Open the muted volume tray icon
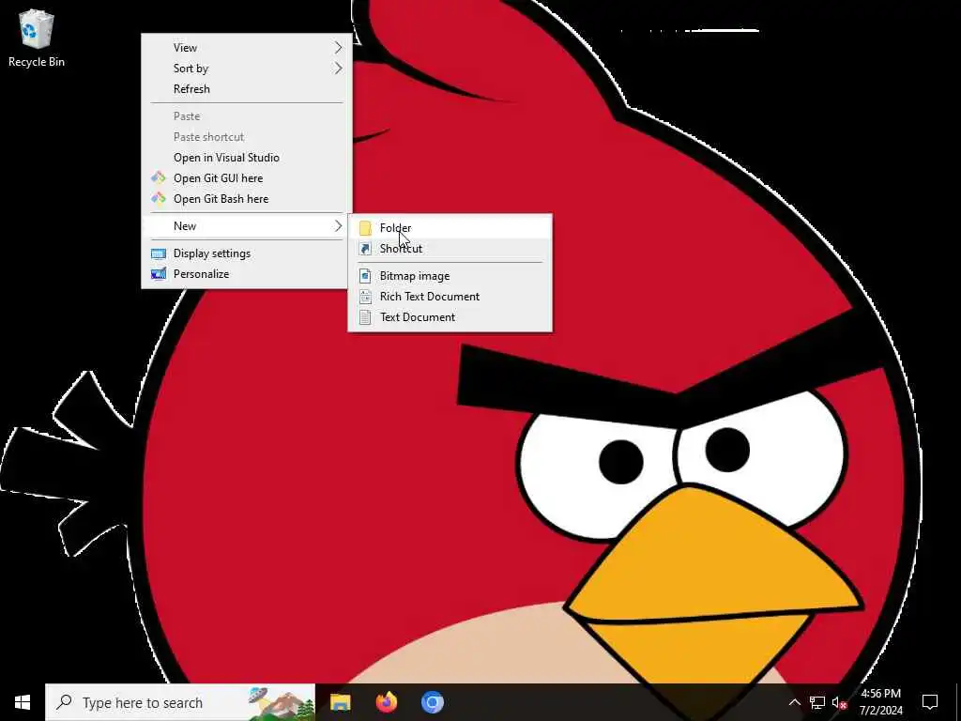Viewport: 961px width, 721px height. coord(840,702)
